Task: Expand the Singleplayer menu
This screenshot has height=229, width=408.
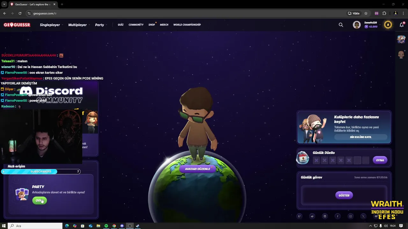Action: (x=51, y=25)
